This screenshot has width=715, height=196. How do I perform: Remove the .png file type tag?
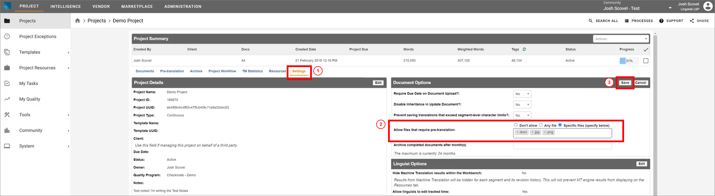545,132
